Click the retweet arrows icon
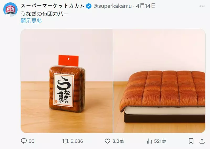Screen dimensions: 210x149 pyautogui.click(x=65, y=141)
